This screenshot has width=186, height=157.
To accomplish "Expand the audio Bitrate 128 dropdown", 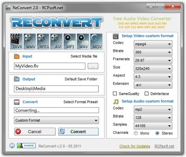I will 153,118.
